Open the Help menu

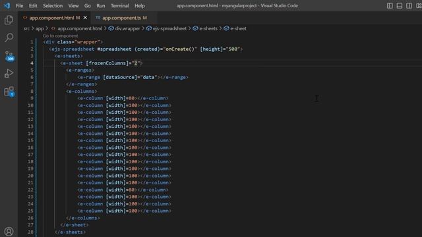pyautogui.click(x=140, y=6)
